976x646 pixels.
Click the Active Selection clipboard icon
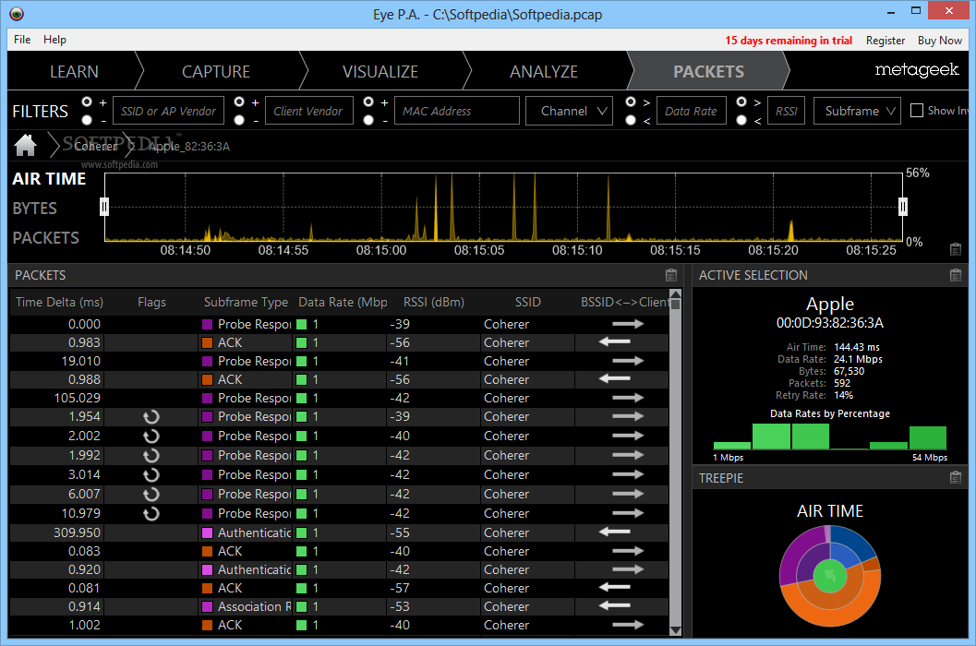pyautogui.click(x=956, y=275)
